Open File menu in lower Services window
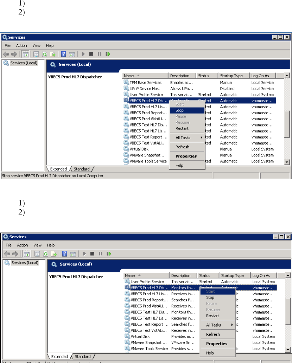This screenshot has height=363, width=292. [x=8, y=245]
